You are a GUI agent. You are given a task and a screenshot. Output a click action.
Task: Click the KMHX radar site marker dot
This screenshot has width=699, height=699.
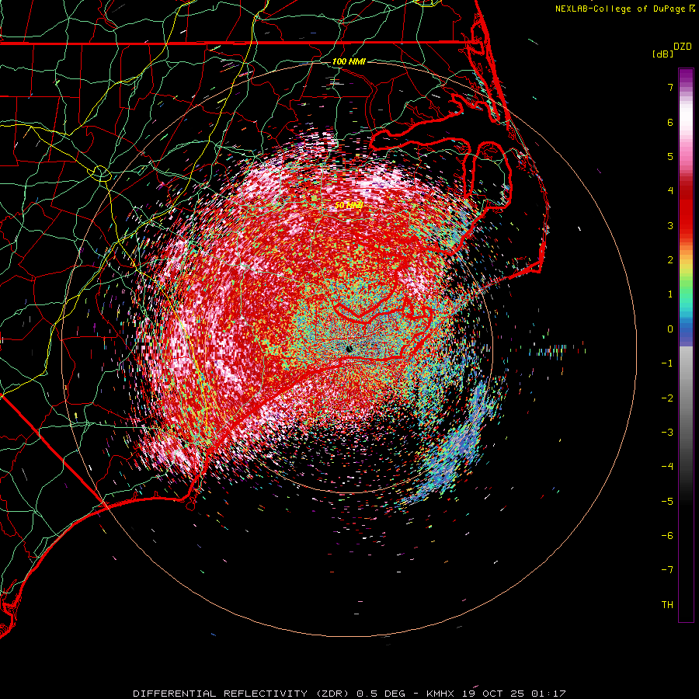tap(349, 349)
